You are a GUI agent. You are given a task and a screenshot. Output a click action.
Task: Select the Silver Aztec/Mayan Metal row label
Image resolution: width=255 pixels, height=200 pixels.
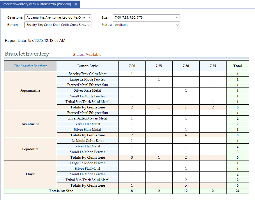point(88,118)
